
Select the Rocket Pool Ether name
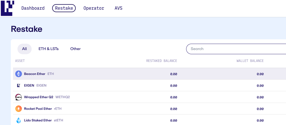pyautogui.click(x=38, y=109)
